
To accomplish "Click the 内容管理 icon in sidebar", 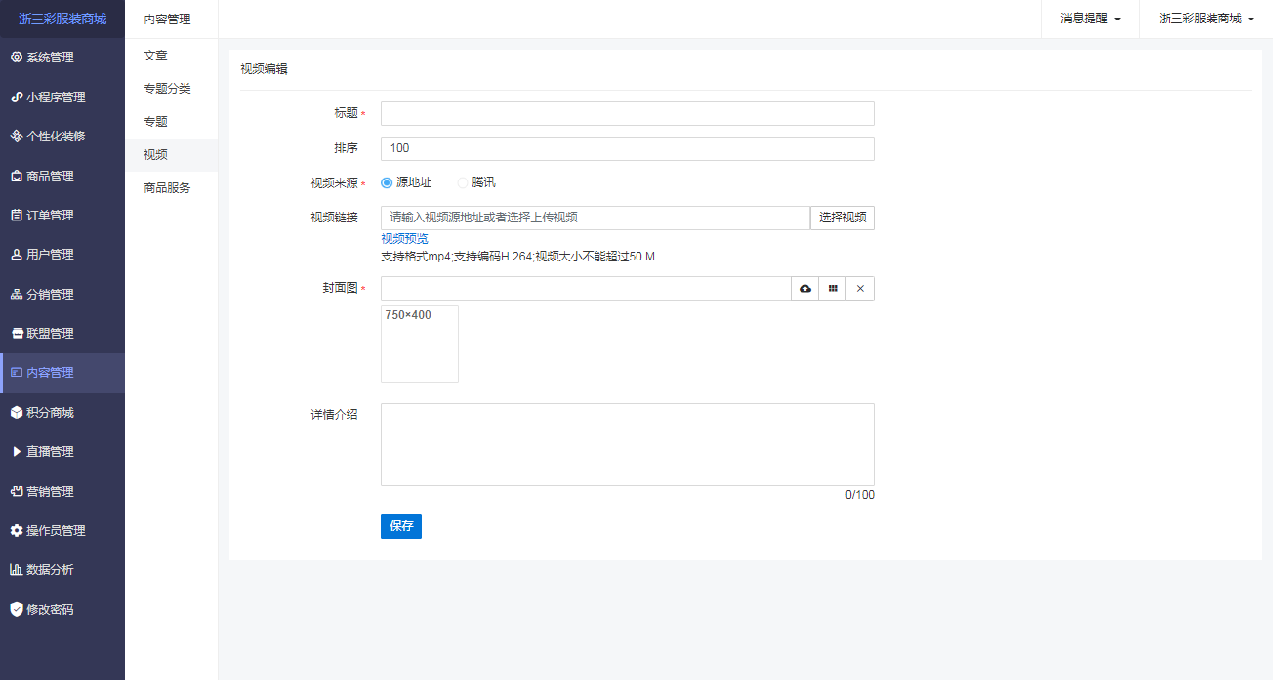I will 16,373.
